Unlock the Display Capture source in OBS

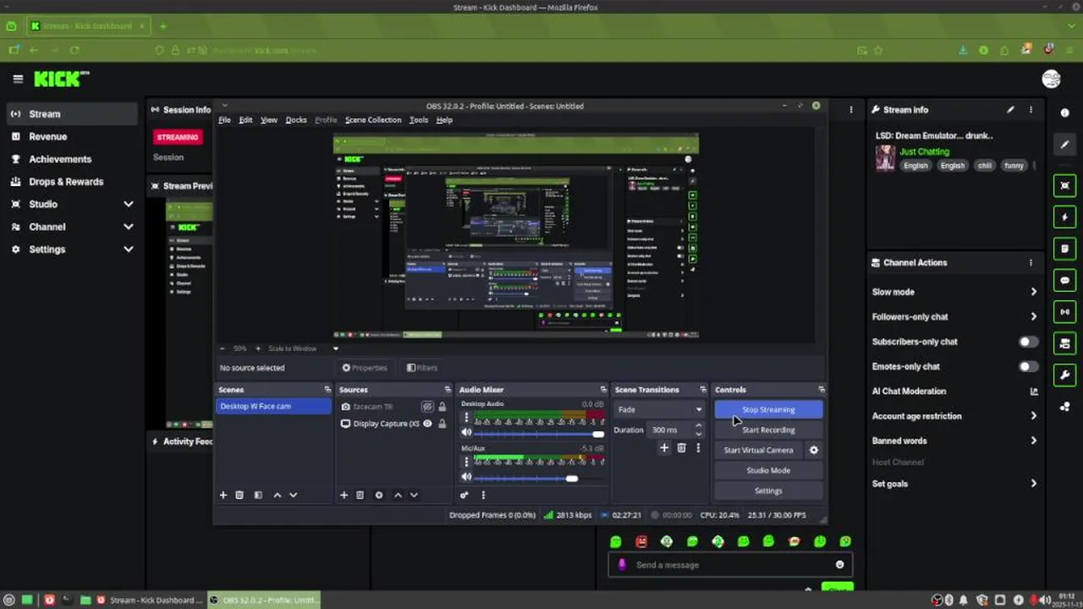click(442, 424)
